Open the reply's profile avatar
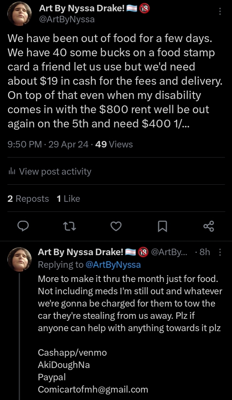The height and width of the screenshot is (400, 232). point(19,259)
